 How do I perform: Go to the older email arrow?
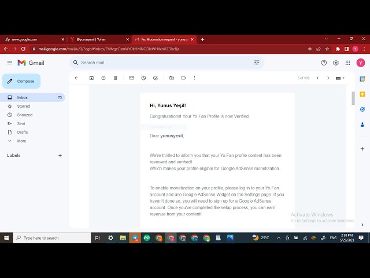pos(328,78)
